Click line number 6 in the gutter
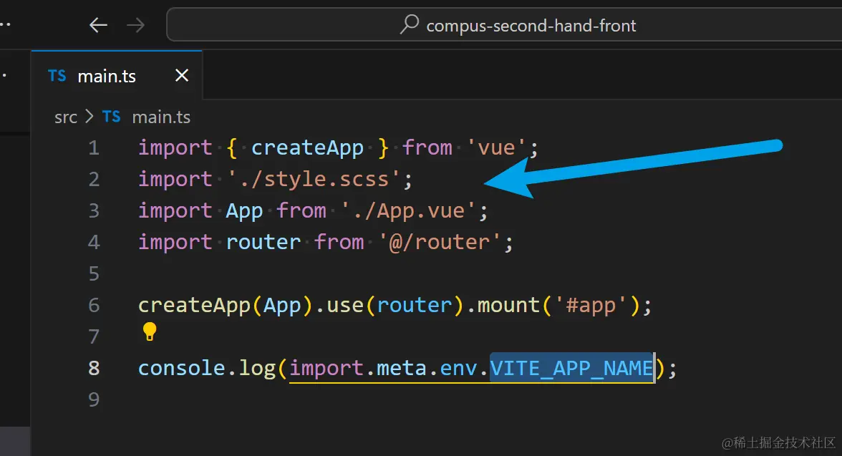The image size is (842, 456). coord(94,305)
